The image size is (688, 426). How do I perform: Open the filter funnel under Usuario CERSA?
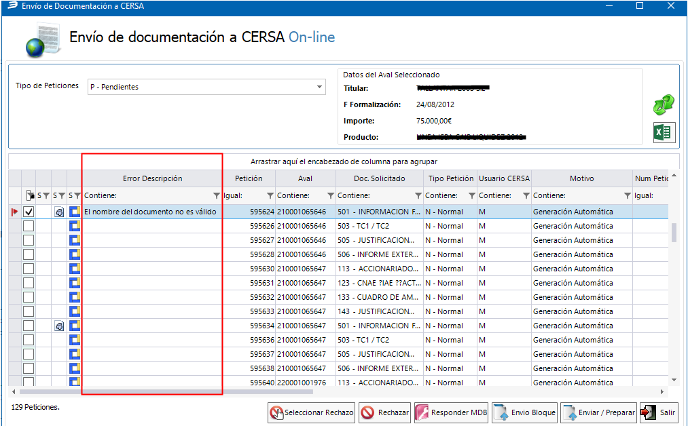(x=526, y=195)
